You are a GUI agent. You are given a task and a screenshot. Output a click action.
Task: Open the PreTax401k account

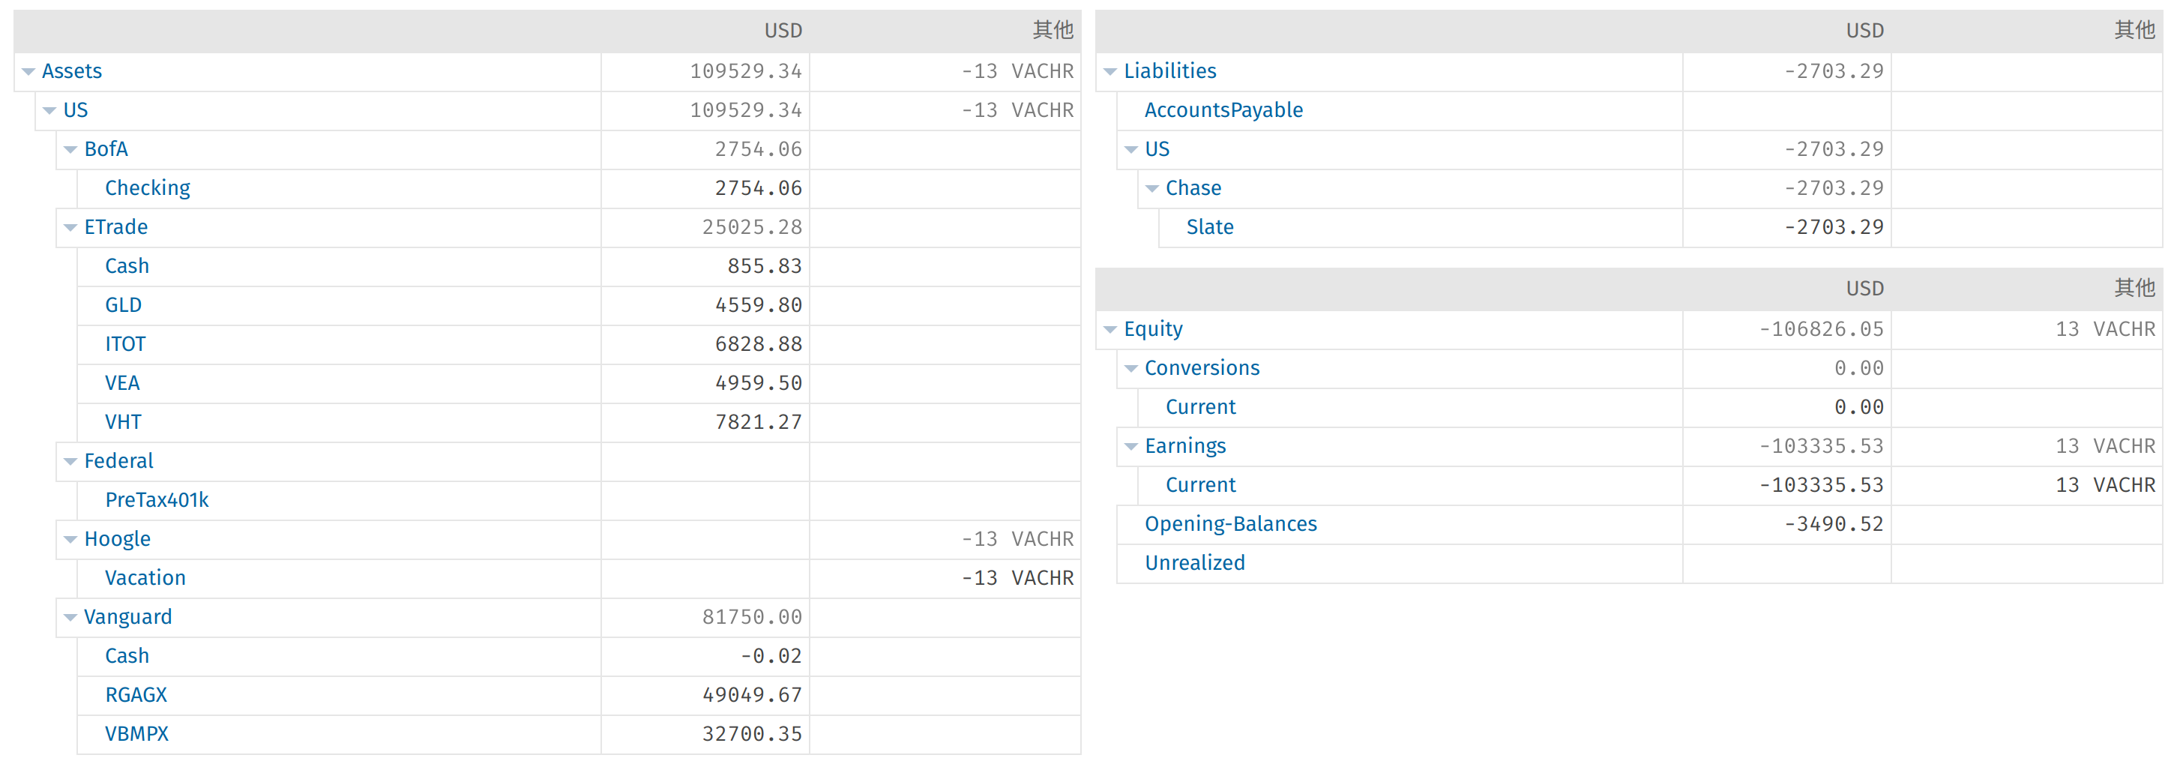pyautogui.click(x=157, y=500)
